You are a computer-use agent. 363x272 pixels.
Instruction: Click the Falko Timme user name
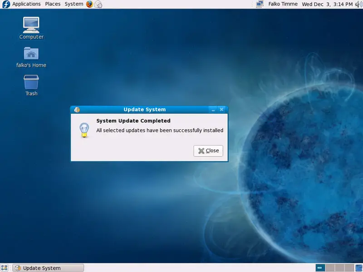(x=283, y=4)
